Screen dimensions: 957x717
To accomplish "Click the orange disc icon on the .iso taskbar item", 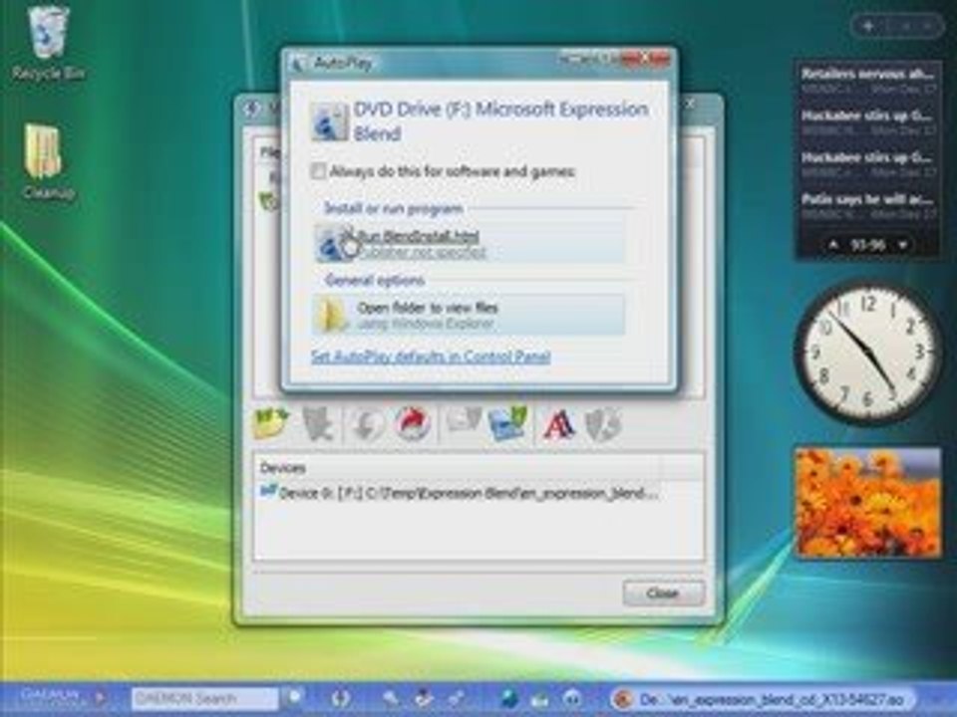I will (622, 699).
